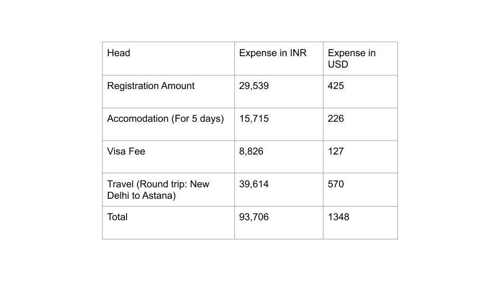
Task: Select the Accomodation (For 5 days) cell
Action: (168, 124)
